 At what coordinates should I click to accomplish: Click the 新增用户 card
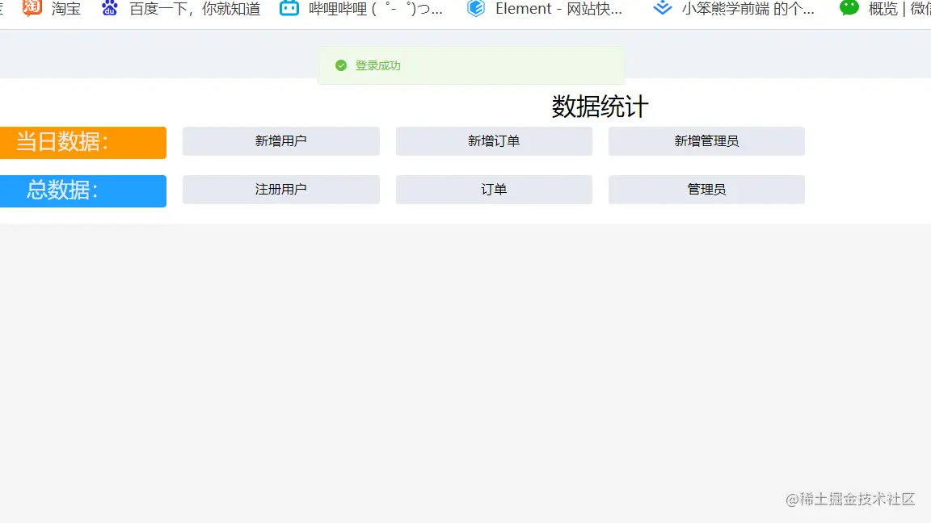pos(281,141)
